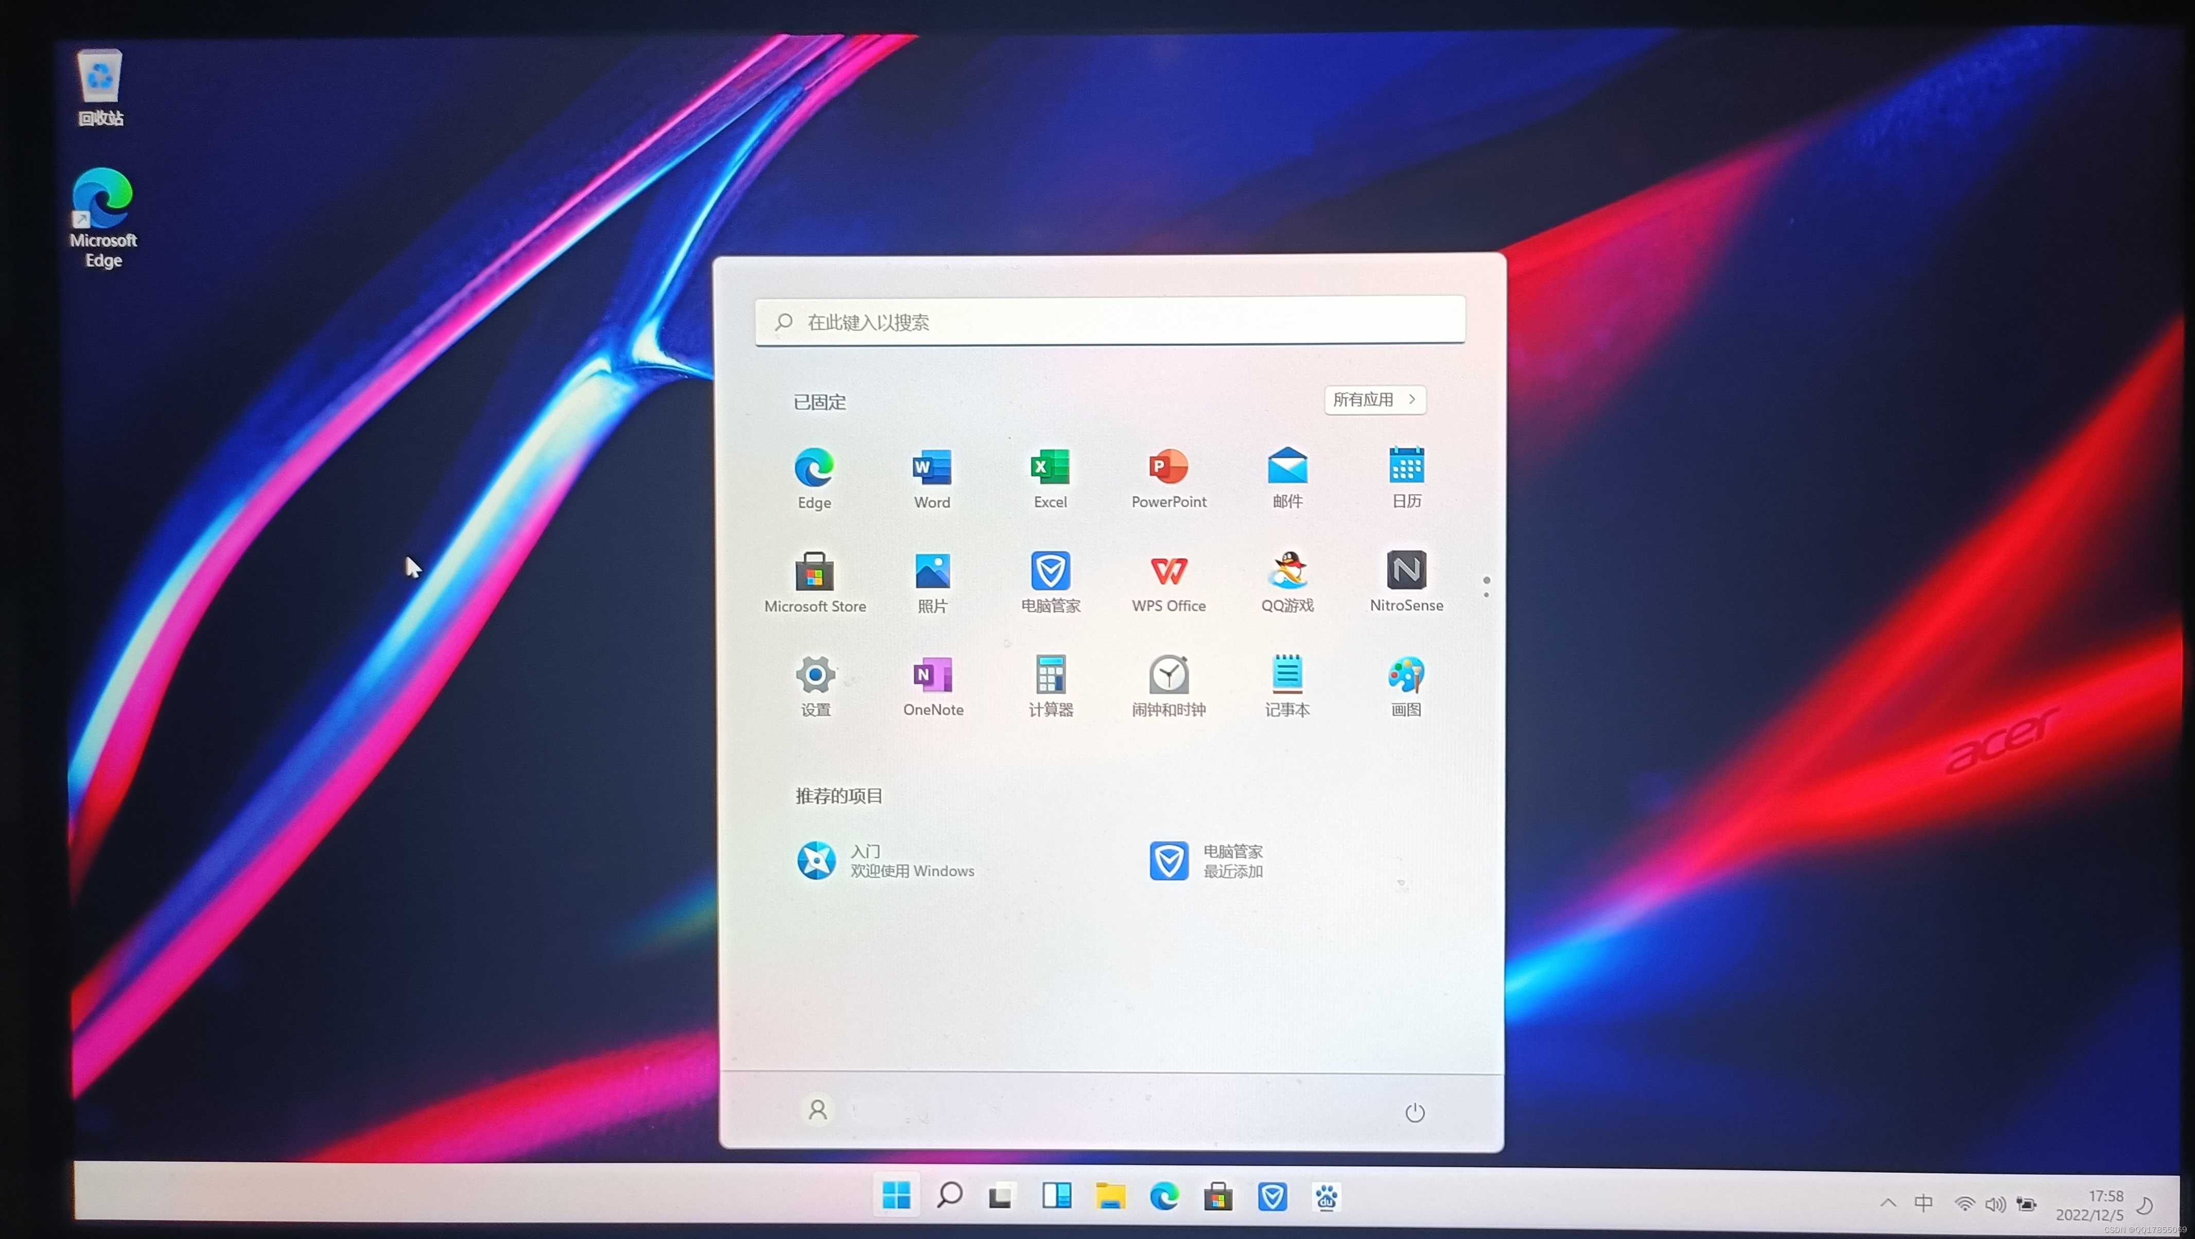The width and height of the screenshot is (2195, 1239).
Task: Focus the 在此键入以搜索 search box
Action: (1109, 321)
